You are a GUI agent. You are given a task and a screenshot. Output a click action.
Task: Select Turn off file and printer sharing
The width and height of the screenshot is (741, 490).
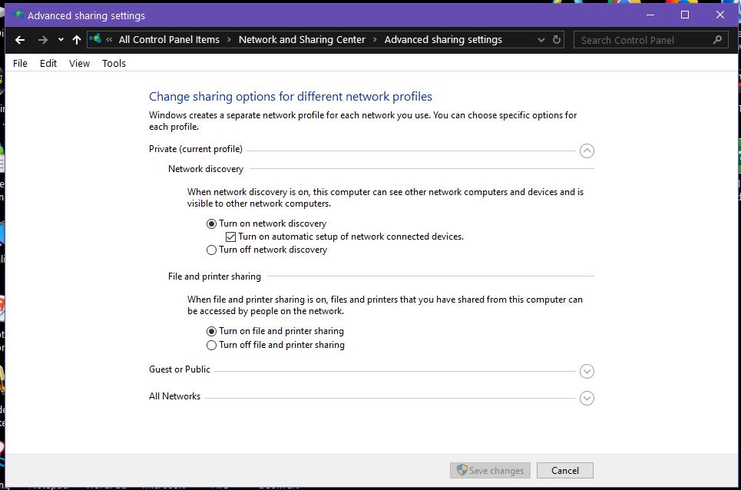211,345
